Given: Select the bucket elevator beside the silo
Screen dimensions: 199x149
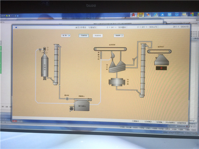Looking at the screenshot, I should (56, 65).
